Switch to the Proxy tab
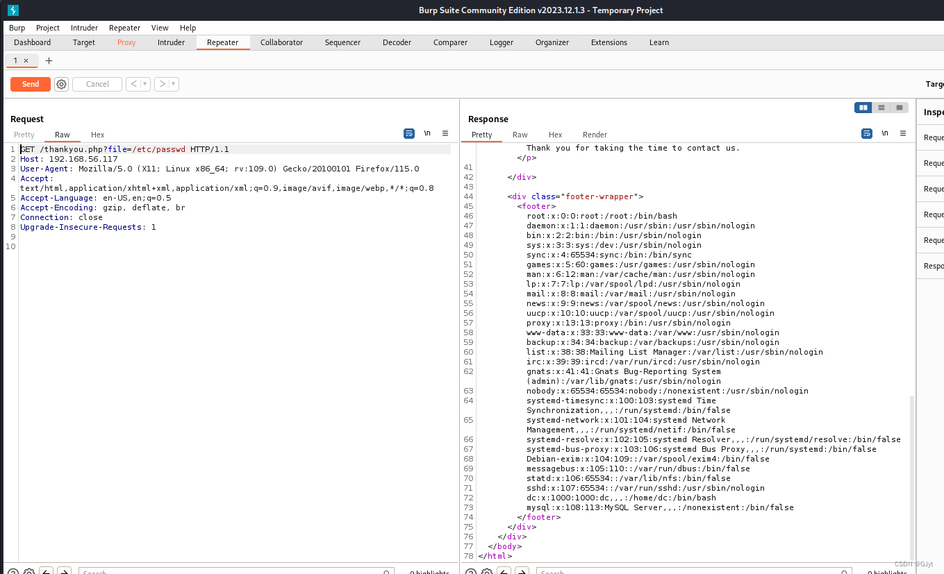 click(x=126, y=42)
